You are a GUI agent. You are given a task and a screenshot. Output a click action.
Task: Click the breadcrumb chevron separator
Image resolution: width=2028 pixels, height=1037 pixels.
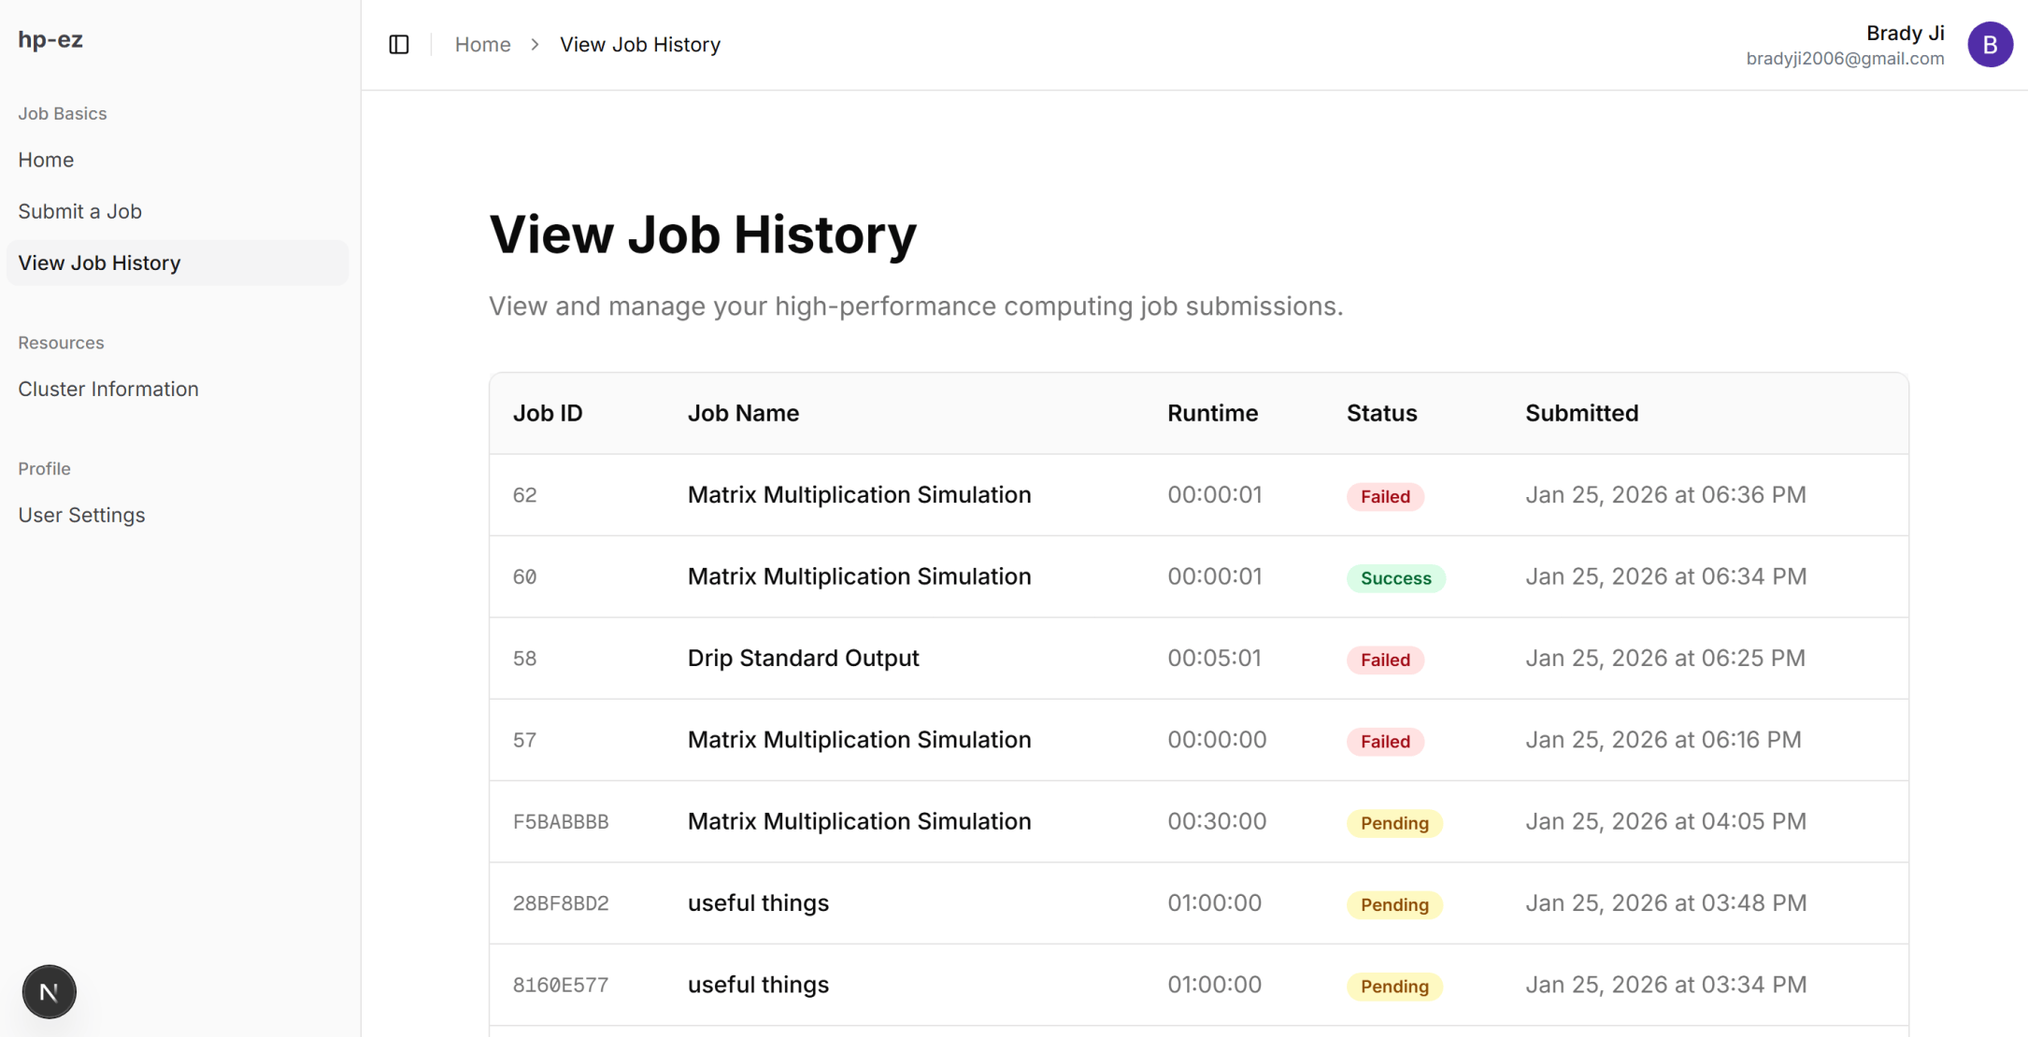[535, 44]
